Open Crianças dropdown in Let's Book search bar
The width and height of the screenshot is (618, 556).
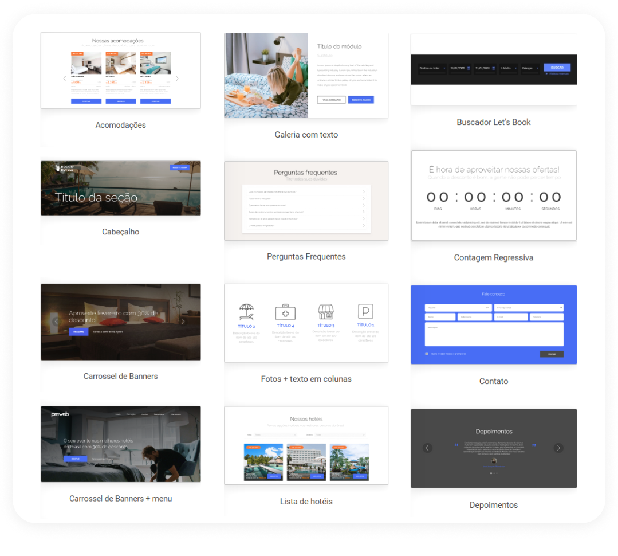[x=530, y=68]
